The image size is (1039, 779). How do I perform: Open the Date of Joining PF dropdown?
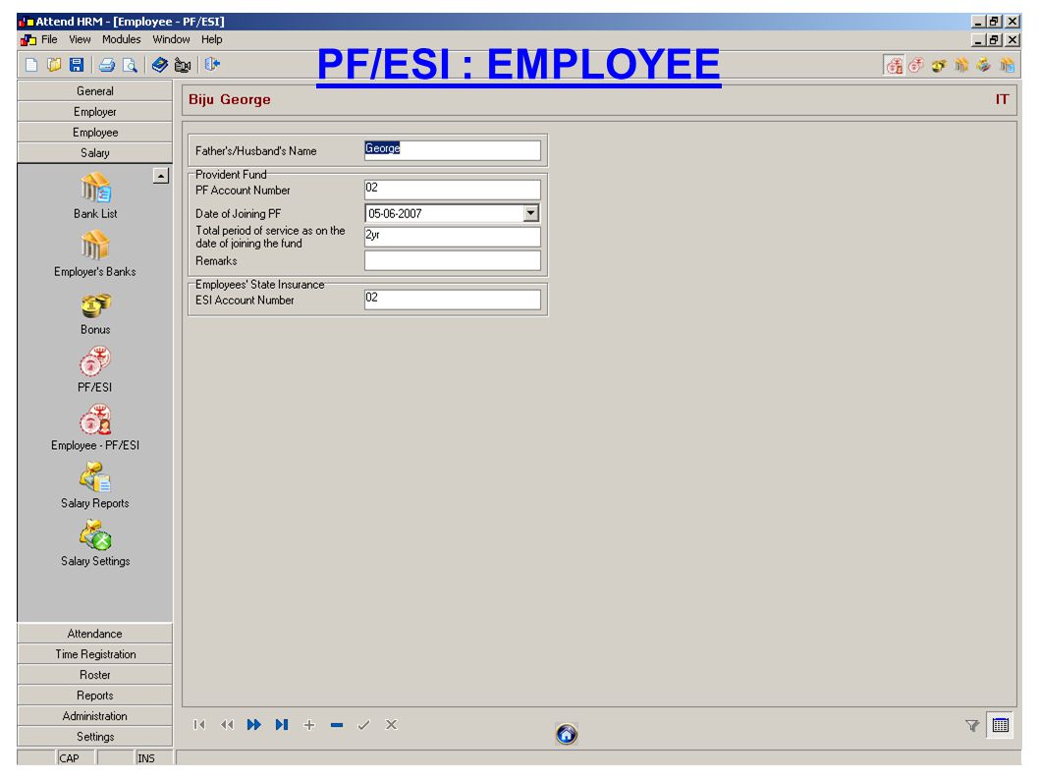[530, 213]
